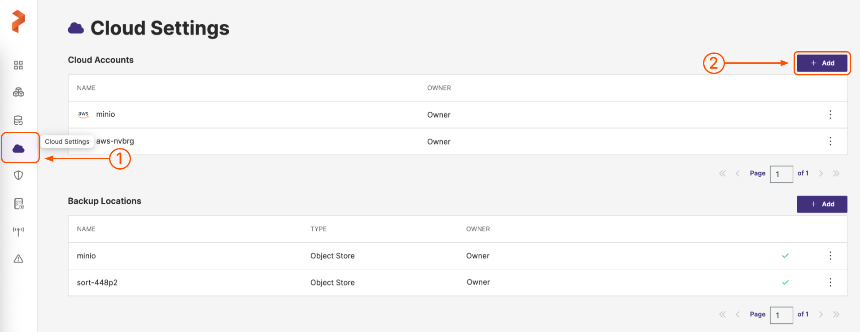Add a new backup location
This screenshot has height=332, width=860.
[822, 204]
